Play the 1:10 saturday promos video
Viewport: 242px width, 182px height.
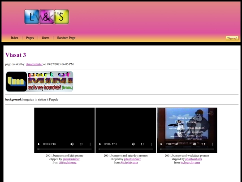click(x=100, y=144)
